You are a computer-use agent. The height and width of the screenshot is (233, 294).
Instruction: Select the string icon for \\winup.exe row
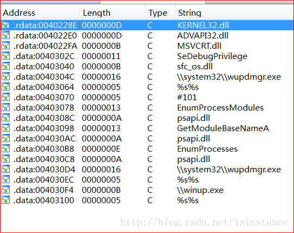point(5,190)
